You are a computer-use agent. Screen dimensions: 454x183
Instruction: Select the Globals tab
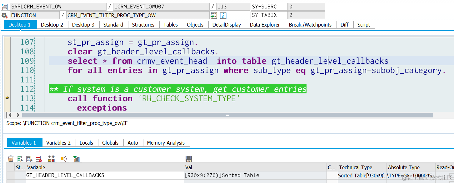click(x=111, y=143)
